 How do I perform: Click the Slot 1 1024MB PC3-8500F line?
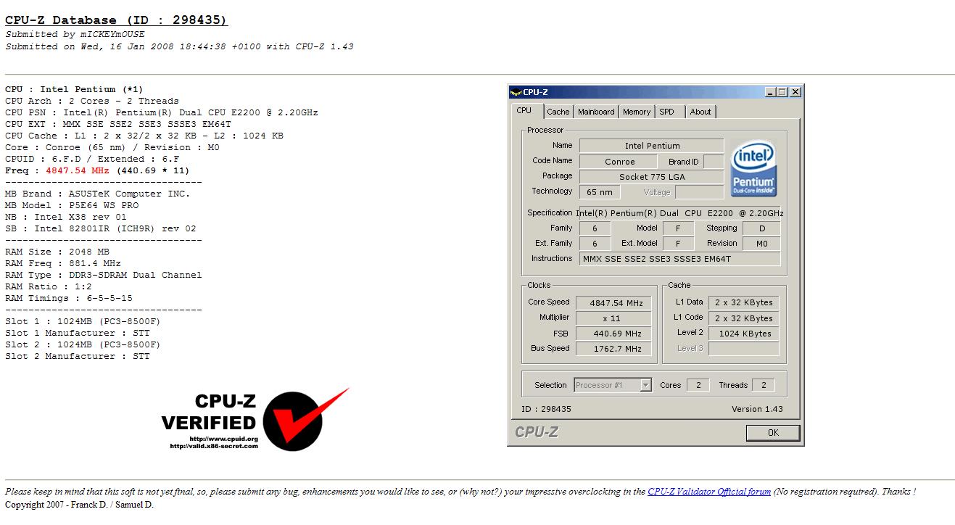point(83,321)
